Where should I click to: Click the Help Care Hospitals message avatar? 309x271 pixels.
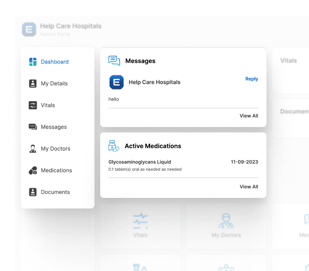coord(117,82)
